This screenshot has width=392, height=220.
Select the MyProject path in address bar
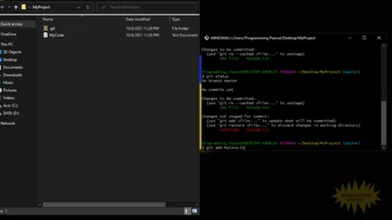click(x=42, y=7)
